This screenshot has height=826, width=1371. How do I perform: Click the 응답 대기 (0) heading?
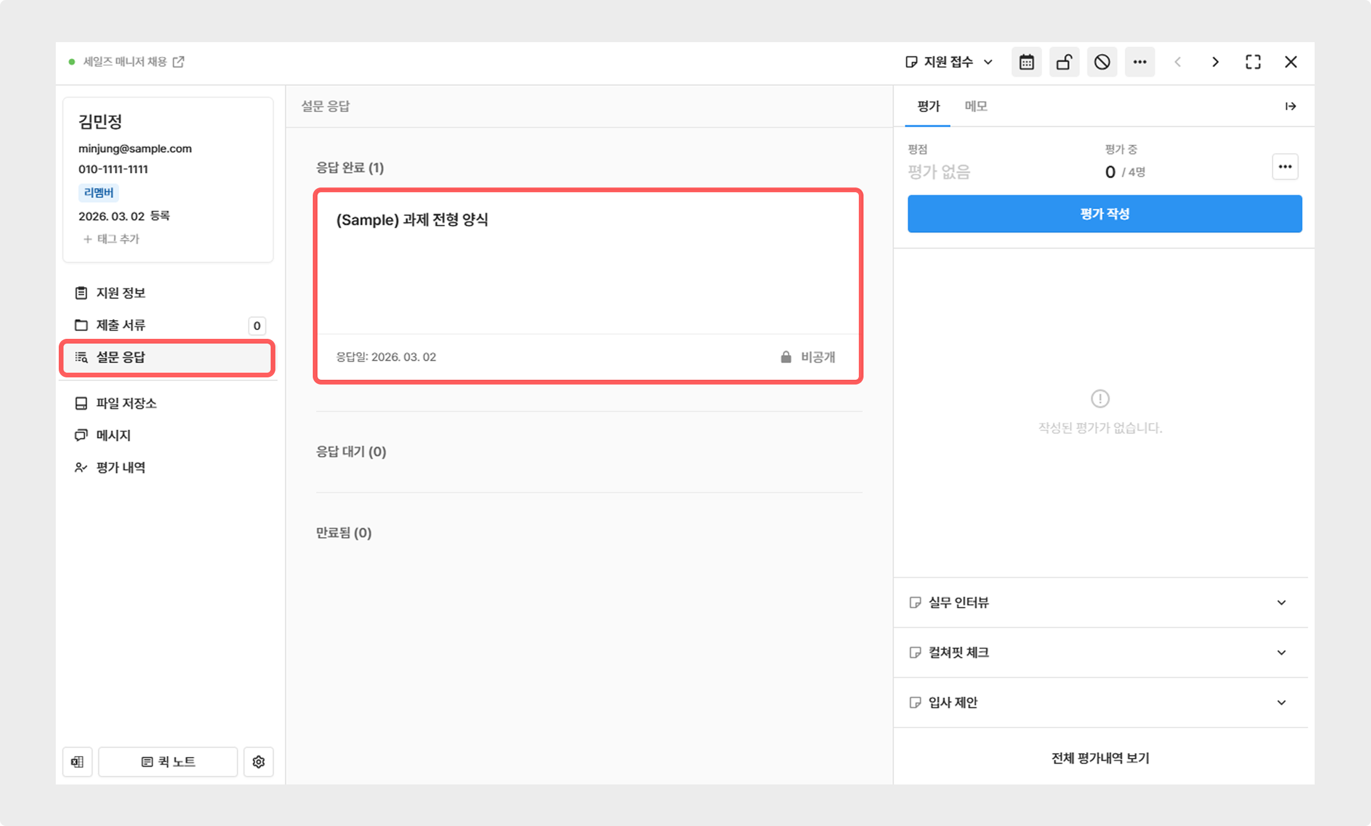(351, 452)
